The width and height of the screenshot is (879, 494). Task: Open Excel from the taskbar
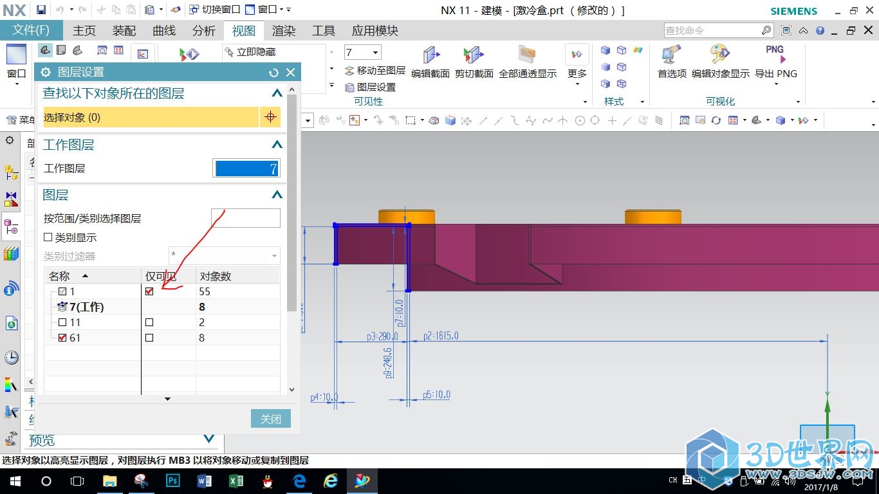point(236,480)
